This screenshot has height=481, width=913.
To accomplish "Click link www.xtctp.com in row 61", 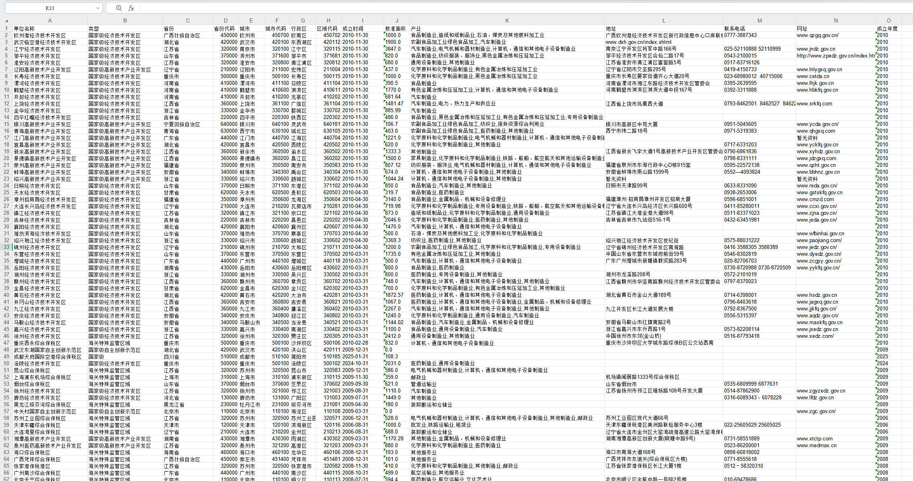I will click(815, 439).
